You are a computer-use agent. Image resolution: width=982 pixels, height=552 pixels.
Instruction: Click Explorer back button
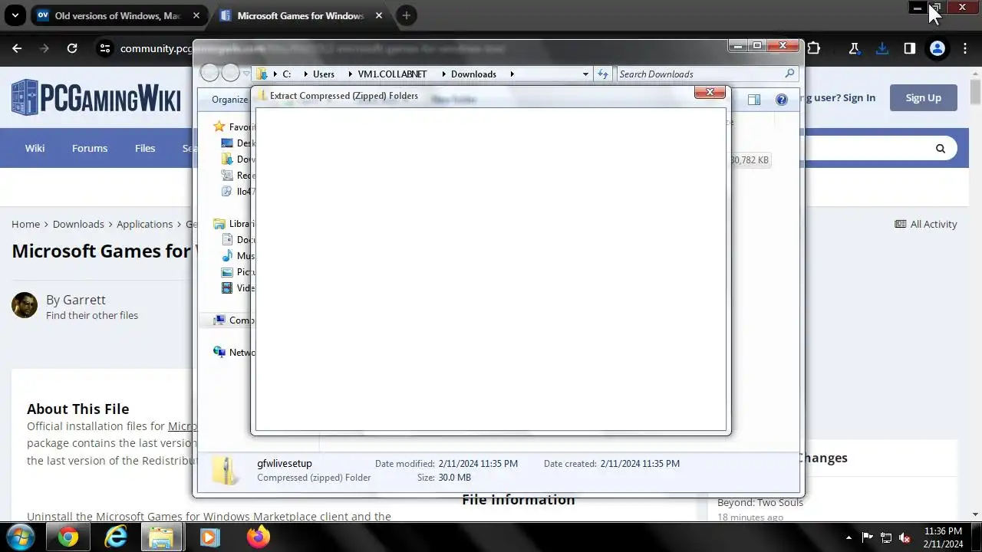click(x=209, y=73)
